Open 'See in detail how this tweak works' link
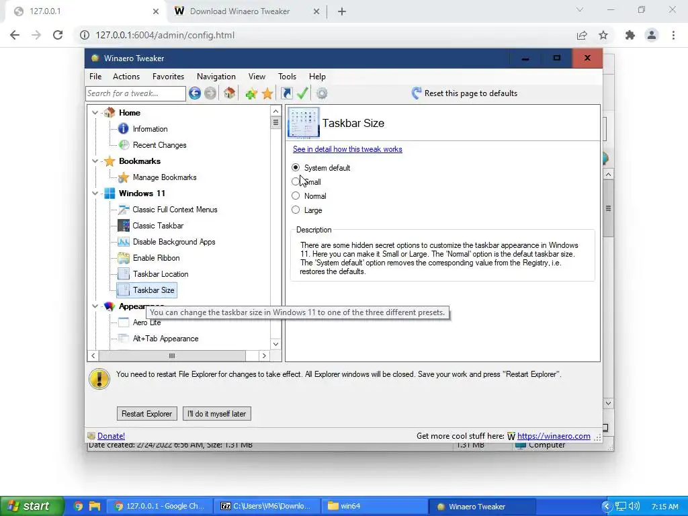The image size is (688, 516). [x=347, y=149]
